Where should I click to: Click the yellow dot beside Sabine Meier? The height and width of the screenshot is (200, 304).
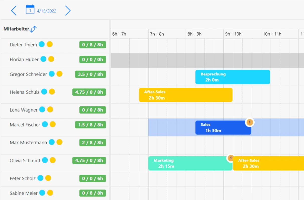[x=50, y=193]
